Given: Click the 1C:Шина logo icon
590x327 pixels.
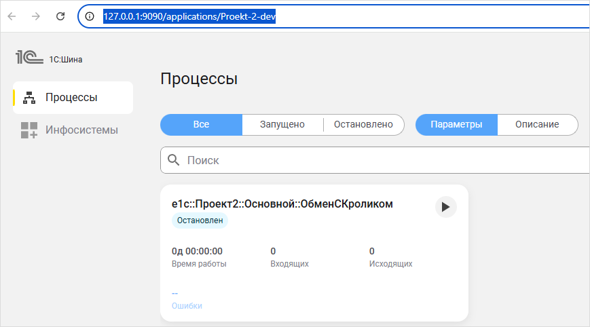Looking at the screenshot, I should 29,58.
